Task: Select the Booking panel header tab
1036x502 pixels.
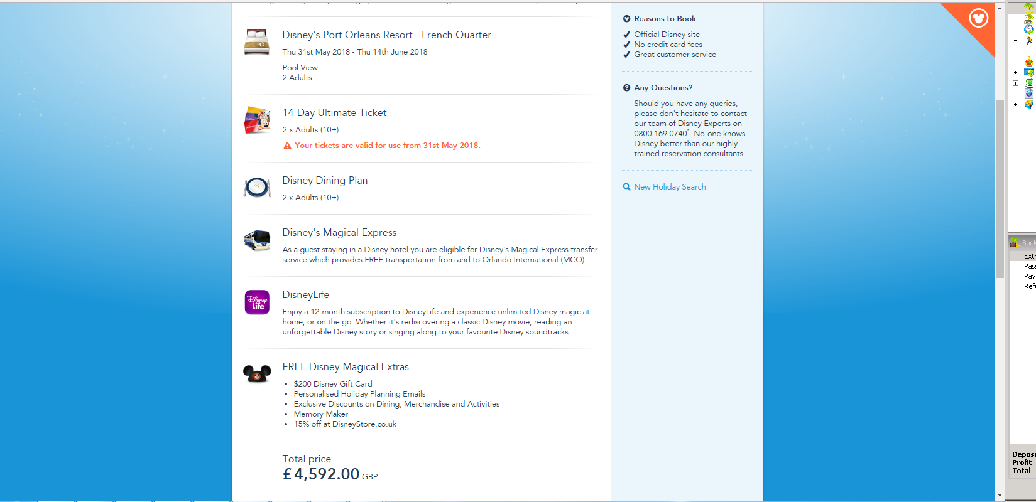Action: click(1024, 243)
